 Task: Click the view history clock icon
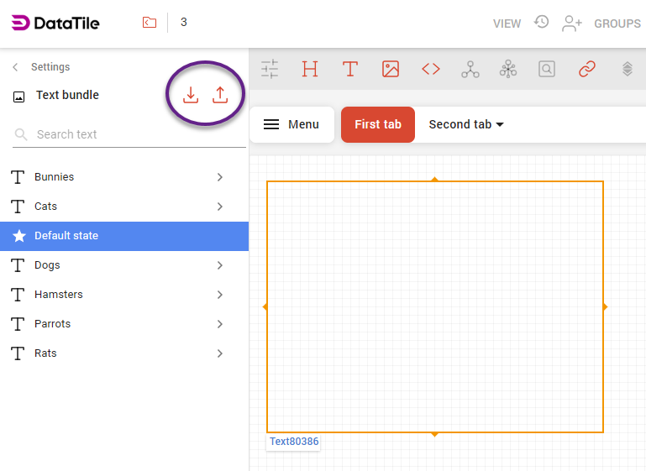(542, 22)
